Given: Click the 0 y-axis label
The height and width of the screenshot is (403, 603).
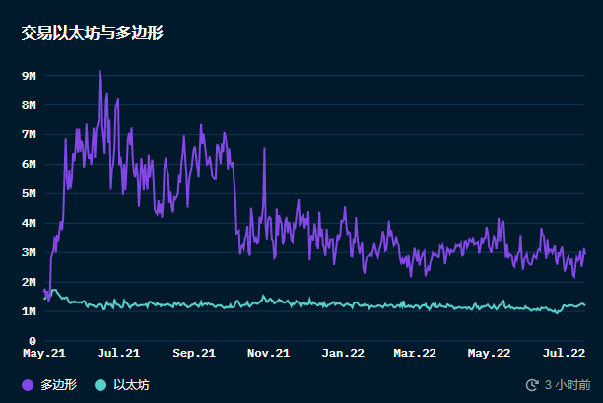Looking at the screenshot, I should [x=33, y=341].
